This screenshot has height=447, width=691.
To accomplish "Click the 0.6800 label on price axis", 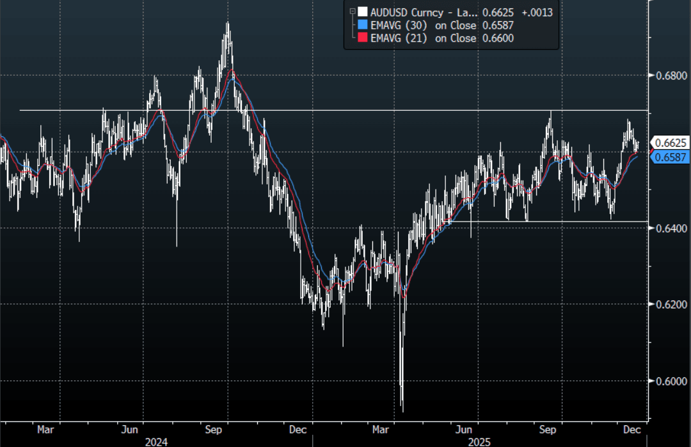I will point(669,76).
